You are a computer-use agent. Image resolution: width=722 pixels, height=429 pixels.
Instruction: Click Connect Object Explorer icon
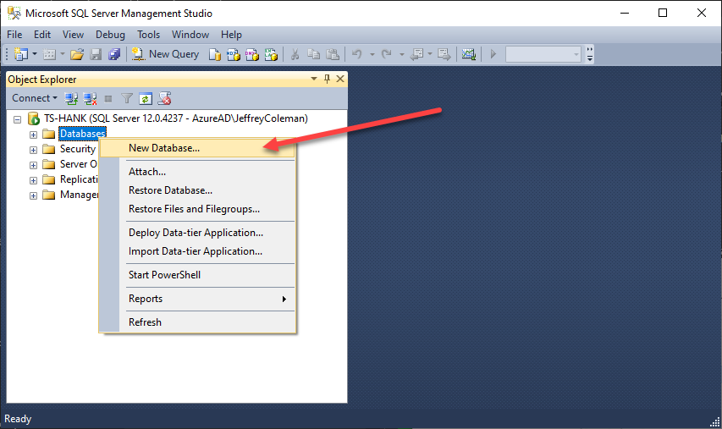71,98
